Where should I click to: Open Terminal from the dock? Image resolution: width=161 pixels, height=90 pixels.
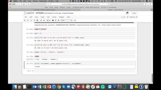(29, 87)
